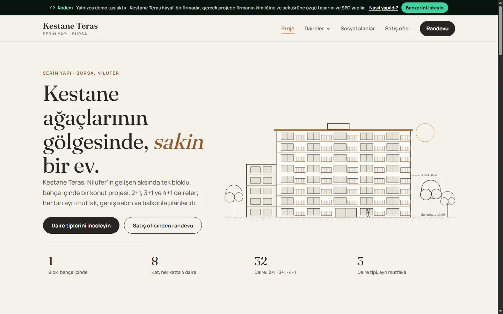Click the Benzerini isteyin button
The width and height of the screenshot is (503, 314).
coord(425,8)
